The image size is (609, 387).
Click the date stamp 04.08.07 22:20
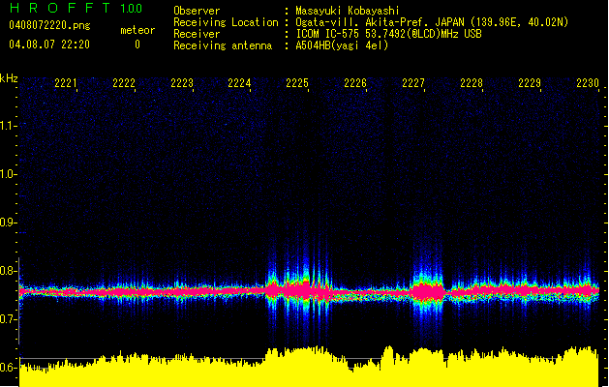(x=49, y=45)
